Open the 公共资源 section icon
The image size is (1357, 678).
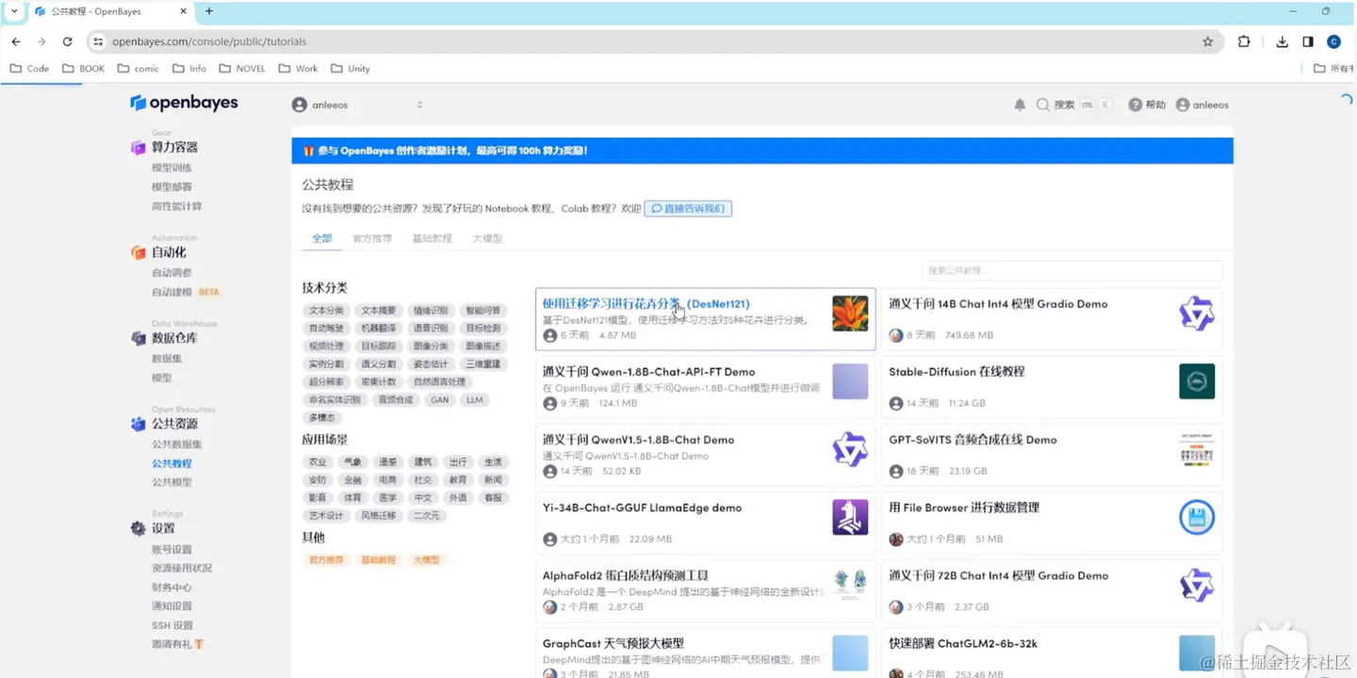click(139, 424)
